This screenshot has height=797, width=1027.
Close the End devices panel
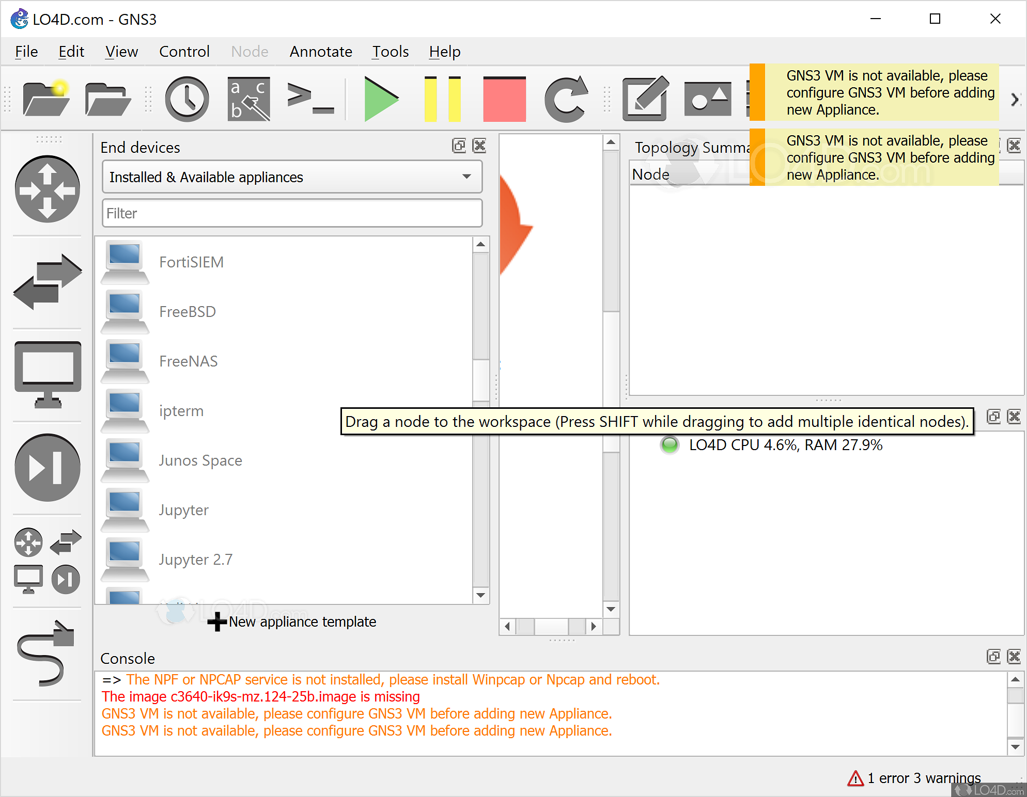click(x=479, y=146)
